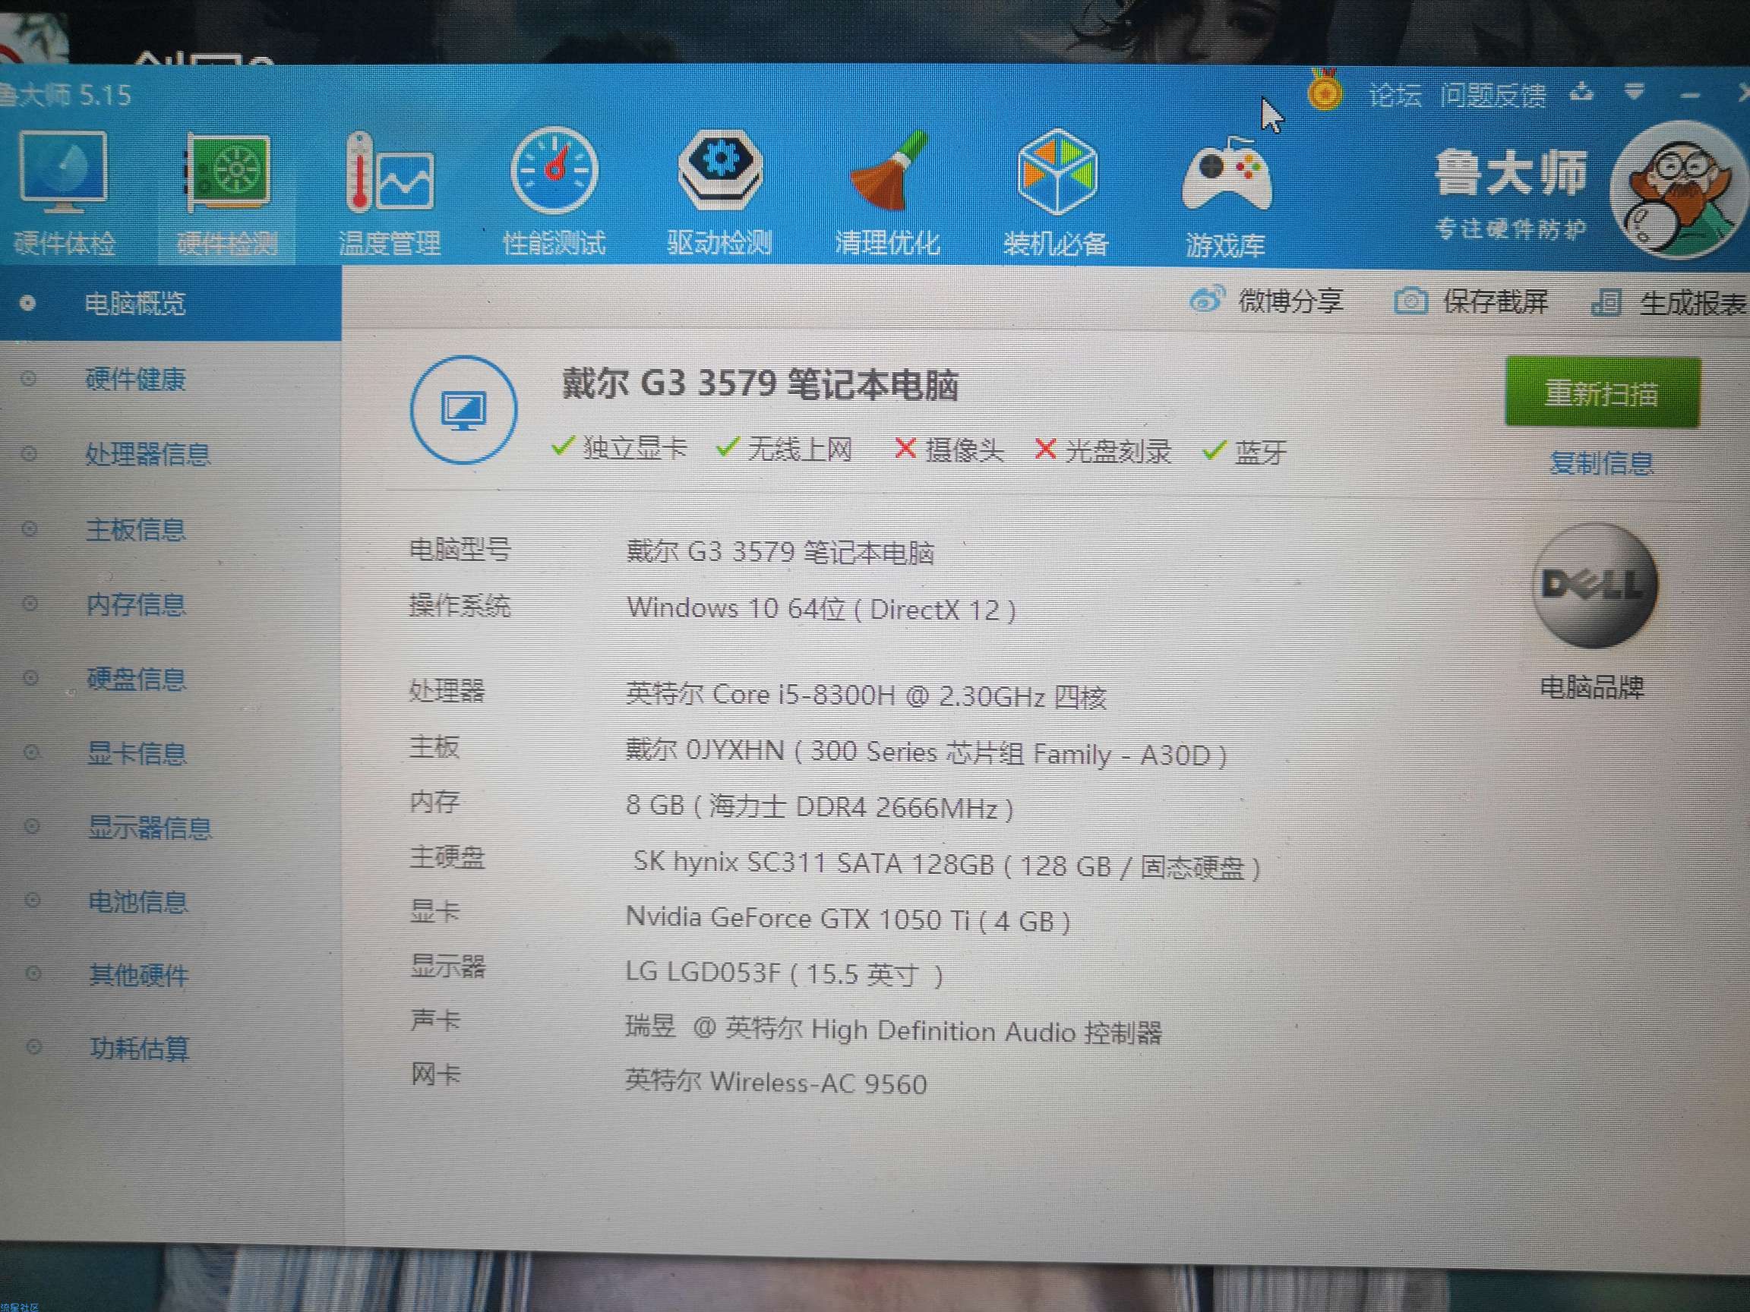The height and width of the screenshot is (1312, 1750).
Task: Click 电脑品牌 label under Dell logo
Action: (1592, 687)
